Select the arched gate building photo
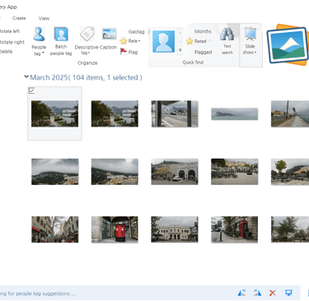Viewport: 309px width, 301px height. pyautogui.click(x=175, y=172)
